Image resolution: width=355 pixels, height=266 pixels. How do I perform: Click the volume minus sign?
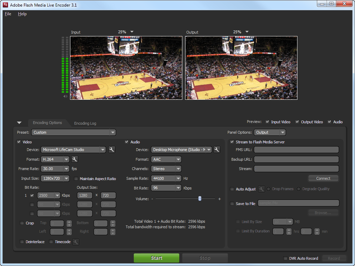click(x=152, y=199)
